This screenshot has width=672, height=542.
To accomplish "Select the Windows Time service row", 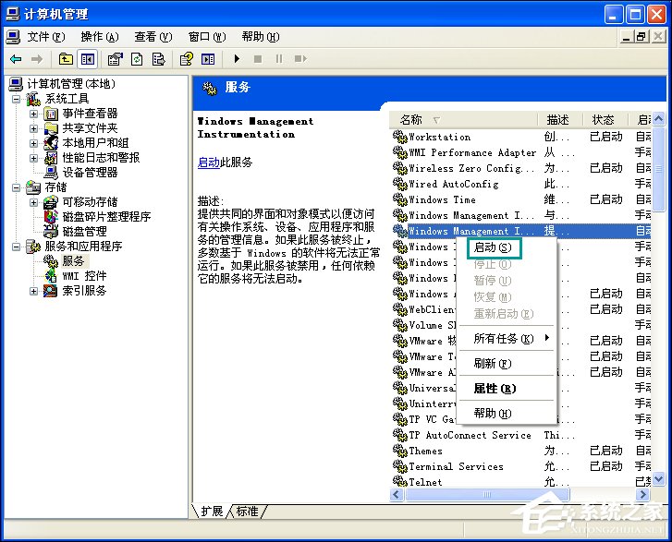I will 521,199.
